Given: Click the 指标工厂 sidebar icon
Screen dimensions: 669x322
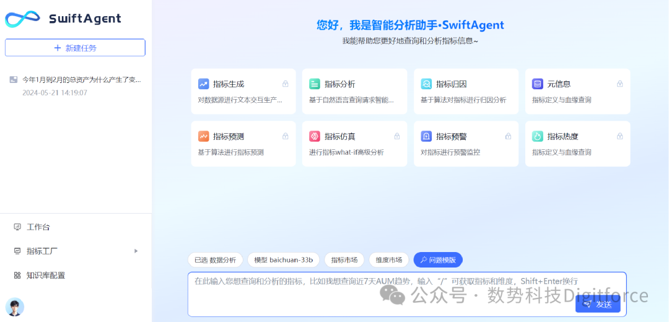Looking at the screenshot, I should coord(17,251).
